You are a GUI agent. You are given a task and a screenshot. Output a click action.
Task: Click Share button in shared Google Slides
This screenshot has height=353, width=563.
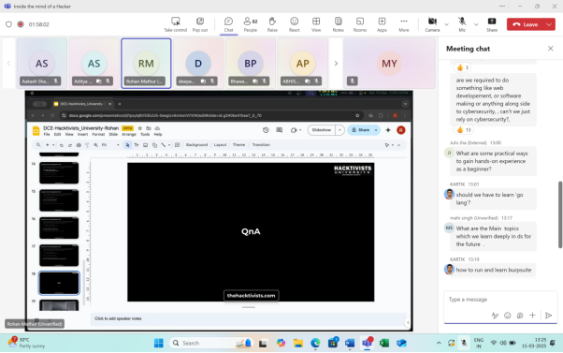pos(360,130)
